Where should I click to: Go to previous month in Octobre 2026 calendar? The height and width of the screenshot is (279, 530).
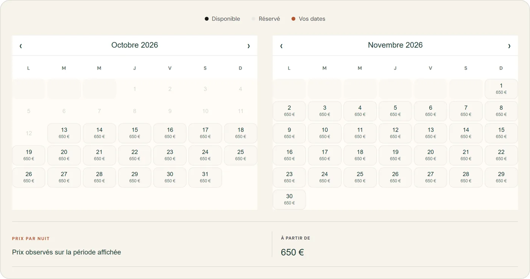(21, 46)
